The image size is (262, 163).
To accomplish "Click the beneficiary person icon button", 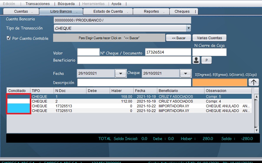I will click(196, 60).
